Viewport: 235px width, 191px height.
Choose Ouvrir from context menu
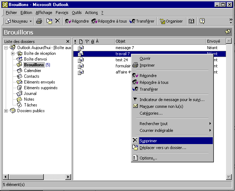pos(172,58)
